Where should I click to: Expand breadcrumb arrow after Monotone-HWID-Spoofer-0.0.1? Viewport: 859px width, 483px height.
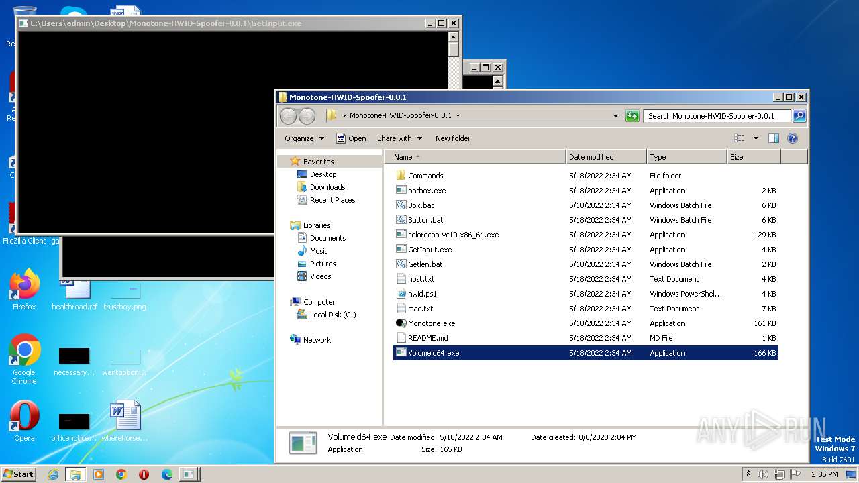pos(458,115)
